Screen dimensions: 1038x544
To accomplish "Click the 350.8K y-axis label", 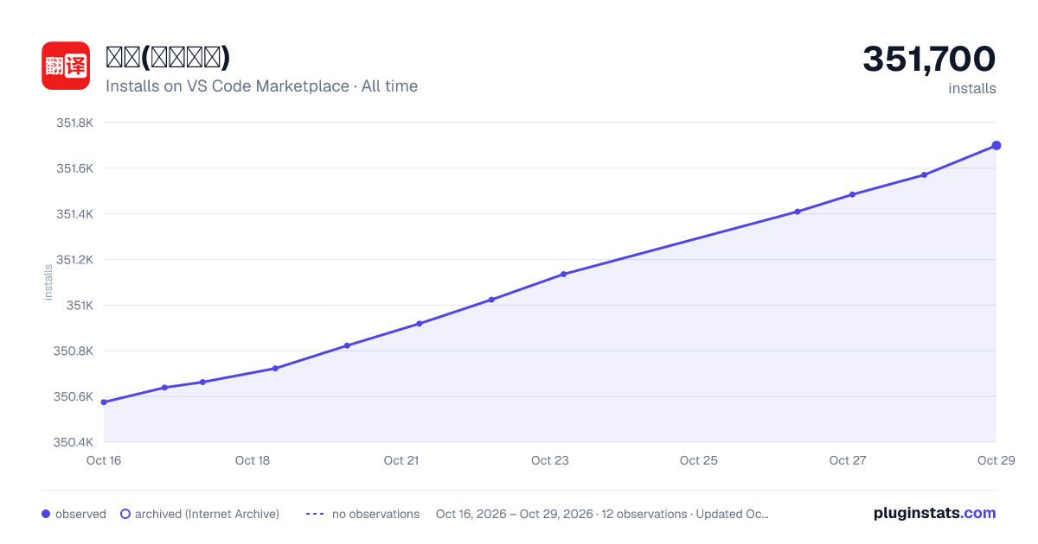I will [75, 351].
